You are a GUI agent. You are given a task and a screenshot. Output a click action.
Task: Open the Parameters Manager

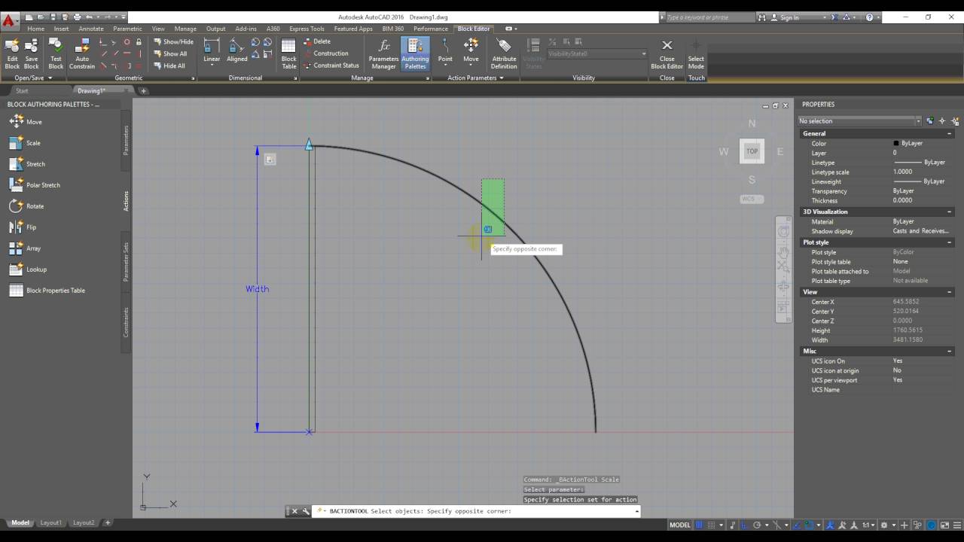point(383,53)
